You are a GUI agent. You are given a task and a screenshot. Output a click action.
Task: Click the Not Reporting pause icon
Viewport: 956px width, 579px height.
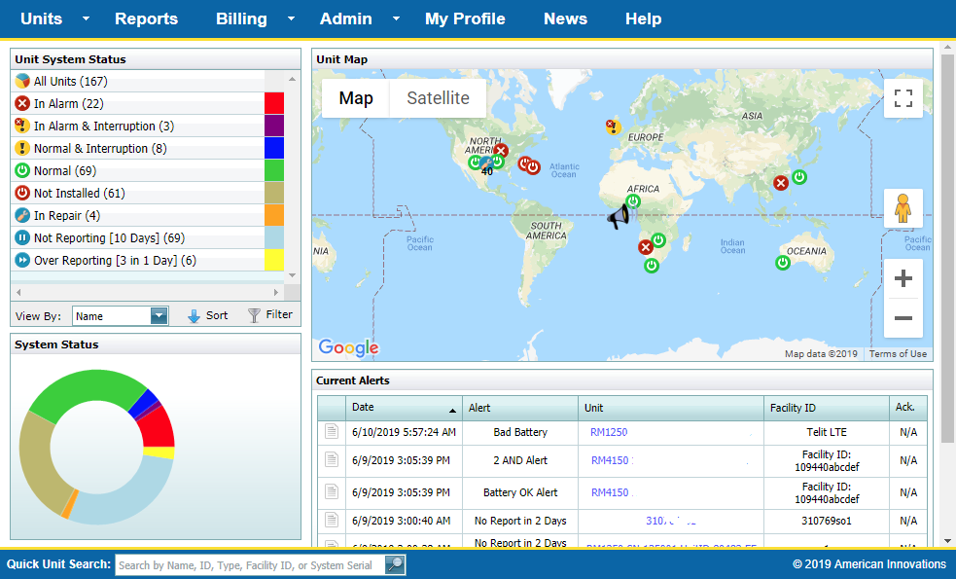click(22, 238)
